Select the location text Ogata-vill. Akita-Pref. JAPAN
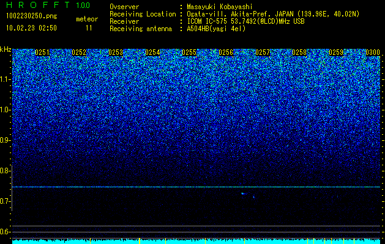 pyautogui.click(x=240, y=14)
